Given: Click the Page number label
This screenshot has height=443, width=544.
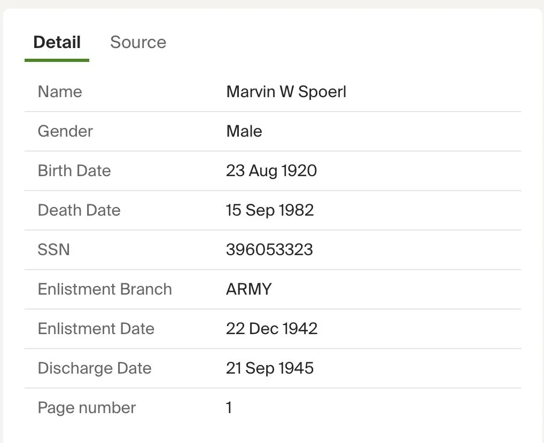Looking at the screenshot, I should click(87, 408).
